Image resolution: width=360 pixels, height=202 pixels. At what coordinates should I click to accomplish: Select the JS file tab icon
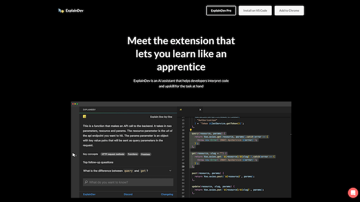pyautogui.click(x=180, y=109)
